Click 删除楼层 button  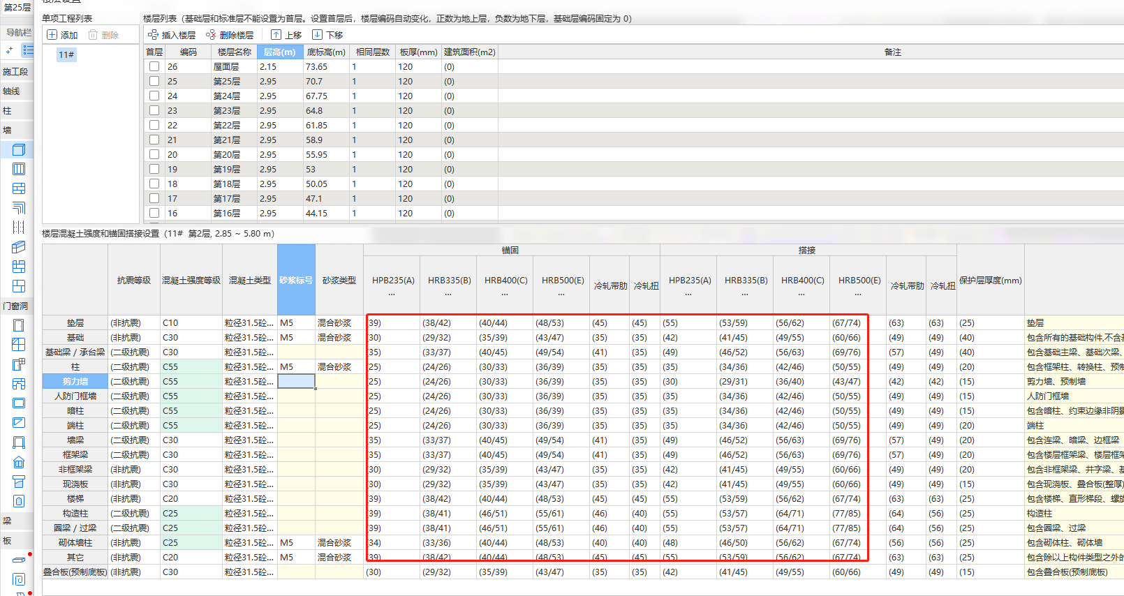tap(230, 35)
